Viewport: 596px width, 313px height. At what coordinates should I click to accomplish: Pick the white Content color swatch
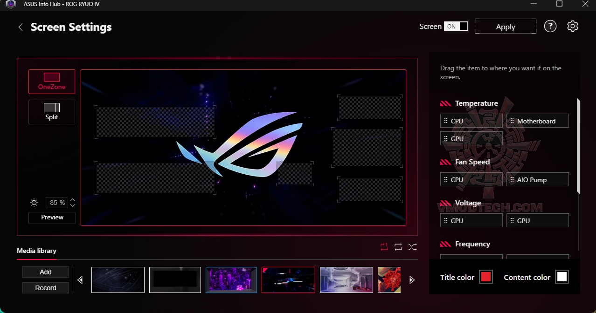(562, 277)
